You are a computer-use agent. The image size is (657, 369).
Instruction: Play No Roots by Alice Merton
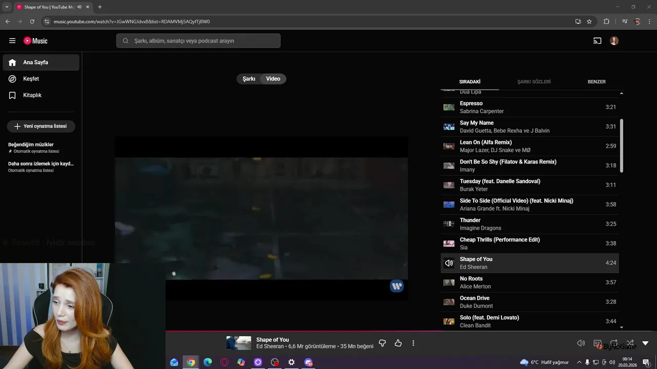pyautogui.click(x=530, y=282)
